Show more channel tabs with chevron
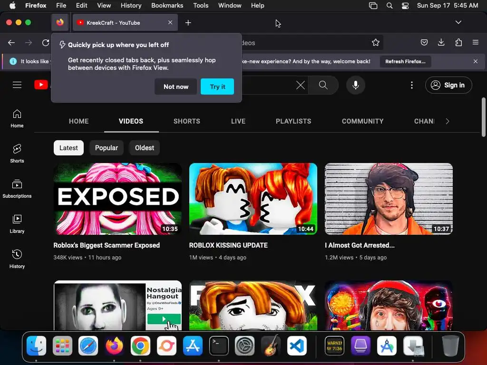 pyautogui.click(x=448, y=121)
